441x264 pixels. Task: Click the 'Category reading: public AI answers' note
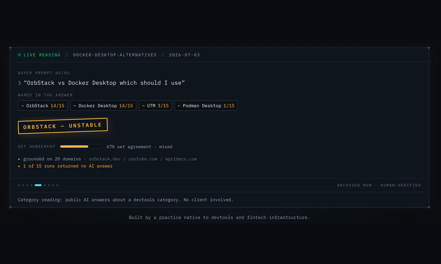[x=126, y=200]
